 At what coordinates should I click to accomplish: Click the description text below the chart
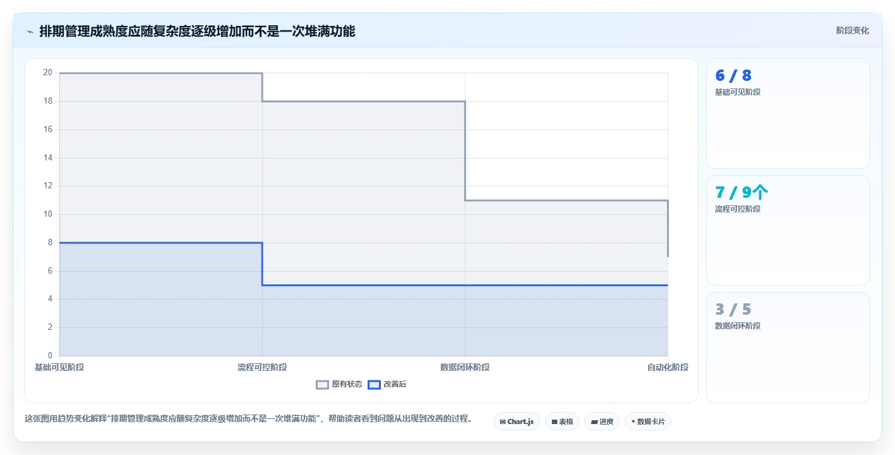click(248, 418)
